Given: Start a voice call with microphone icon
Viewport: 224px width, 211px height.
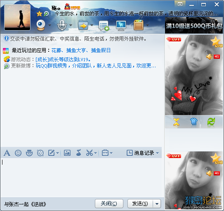Looking at the screenshot, I should [62, 25].
